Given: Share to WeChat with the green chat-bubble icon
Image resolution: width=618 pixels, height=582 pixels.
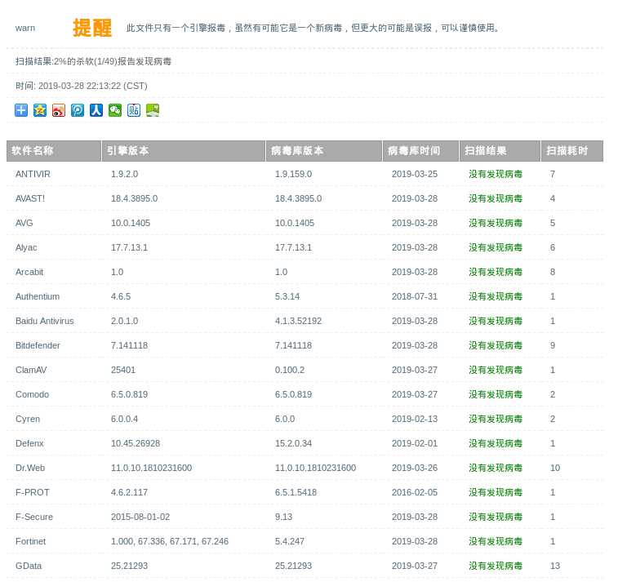Looking at the screenshot, I should pyautogui.click(x=115, y=110).
